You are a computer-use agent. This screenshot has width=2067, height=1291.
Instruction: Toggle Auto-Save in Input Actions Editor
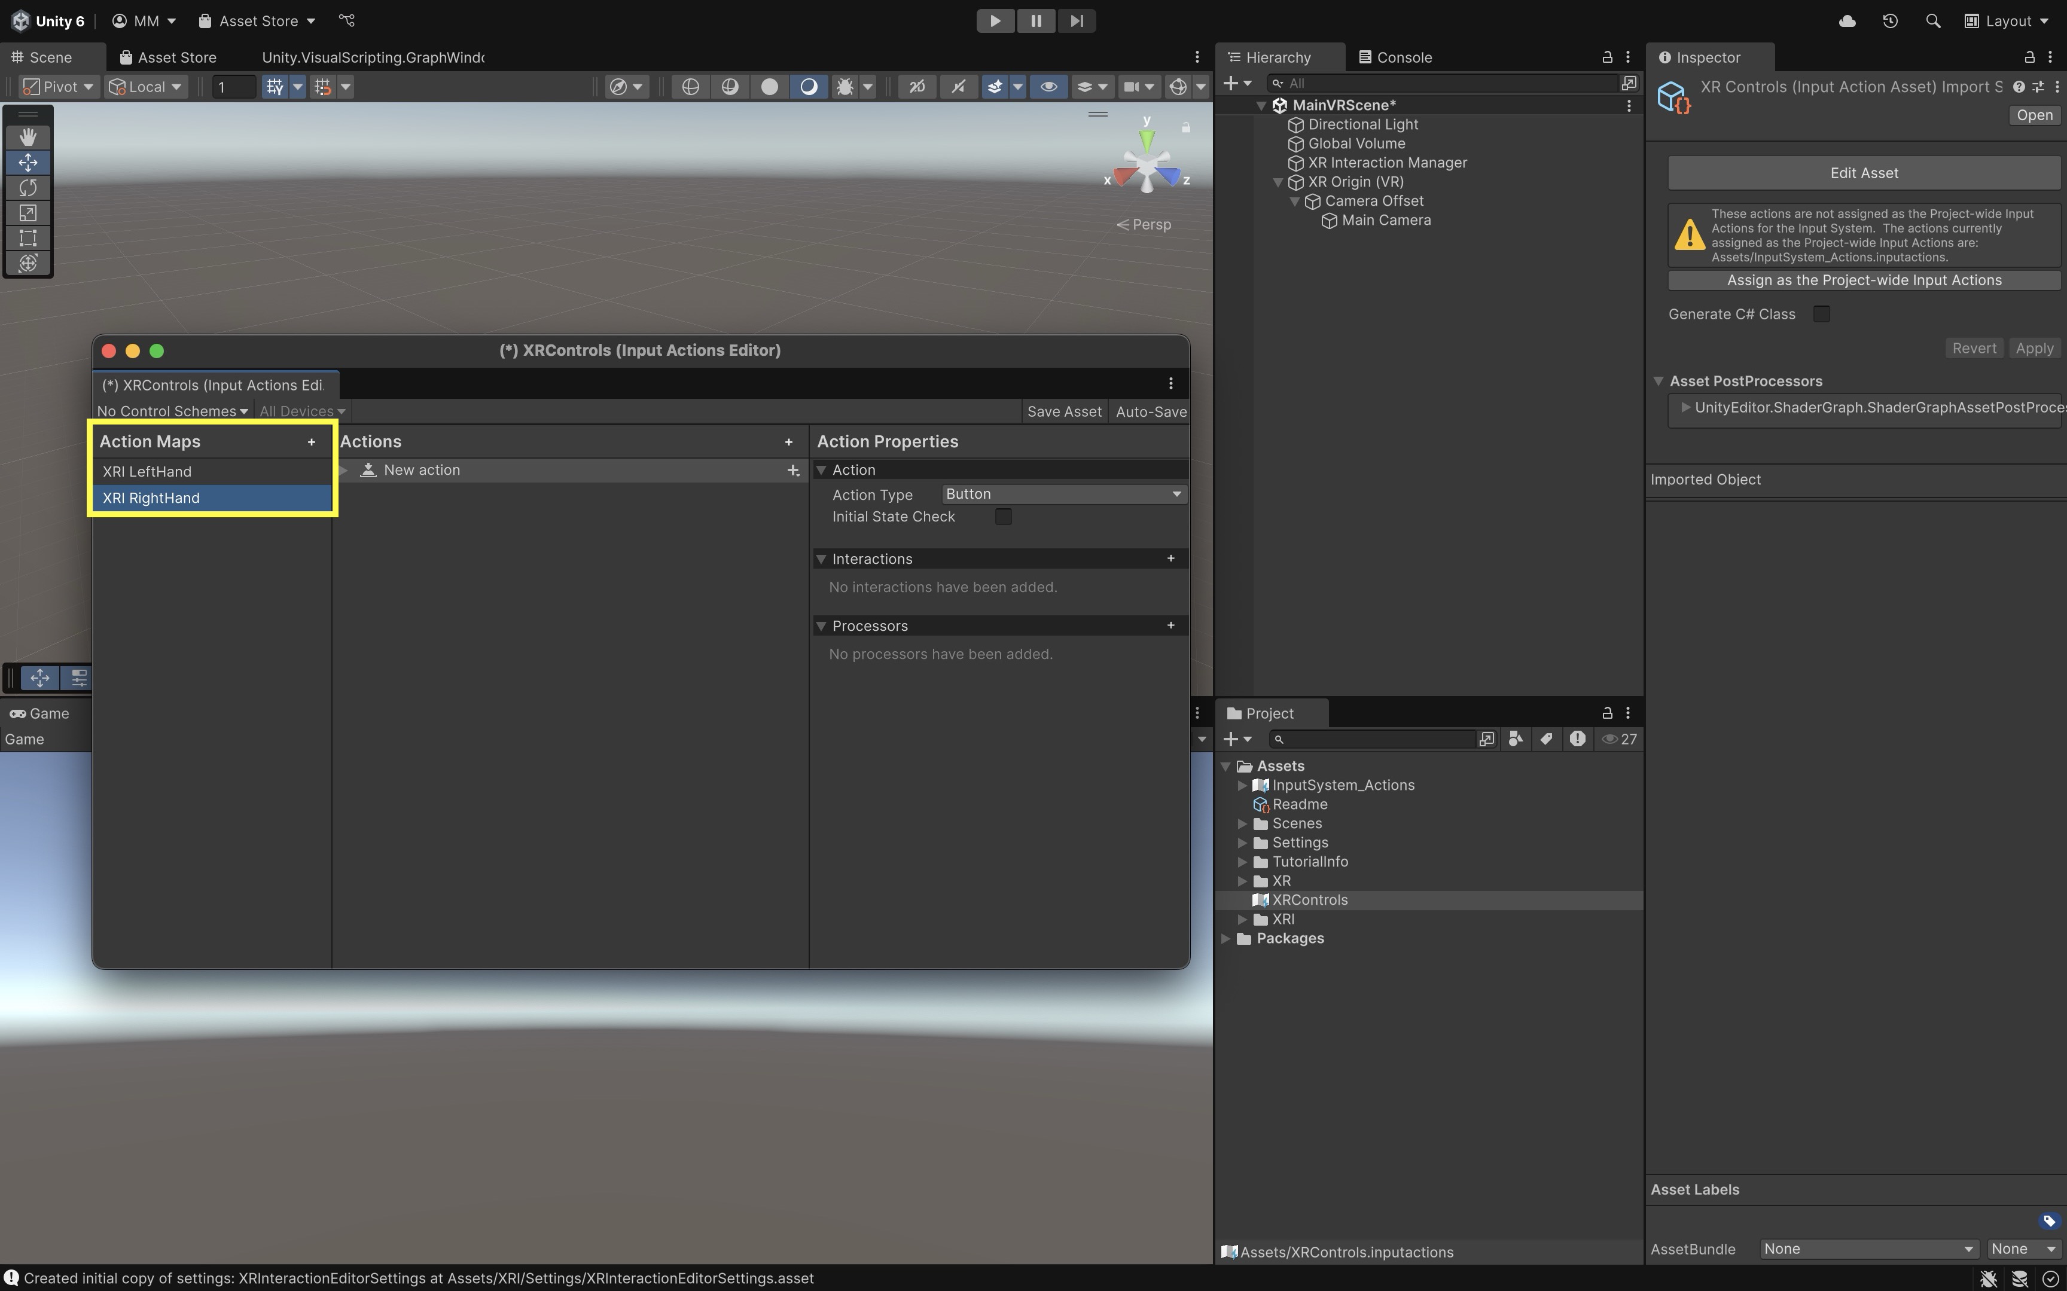click(x=1150, y=411)
